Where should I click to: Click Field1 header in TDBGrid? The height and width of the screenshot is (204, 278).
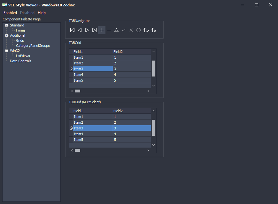[93, 52]
